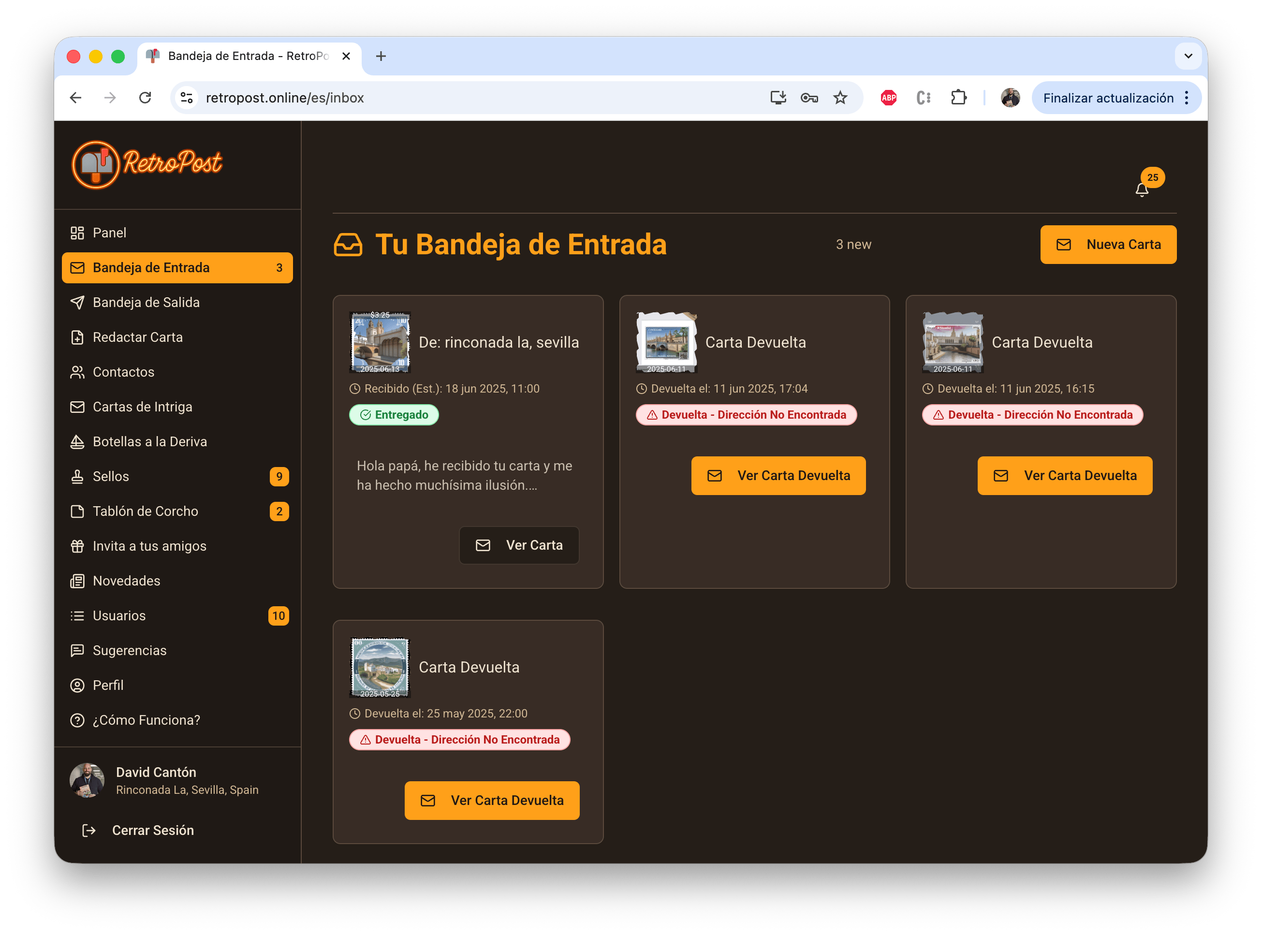1262x935 pixels.
Task: Open David Cantón's profile avatar
Action: (x=86, y=779)
